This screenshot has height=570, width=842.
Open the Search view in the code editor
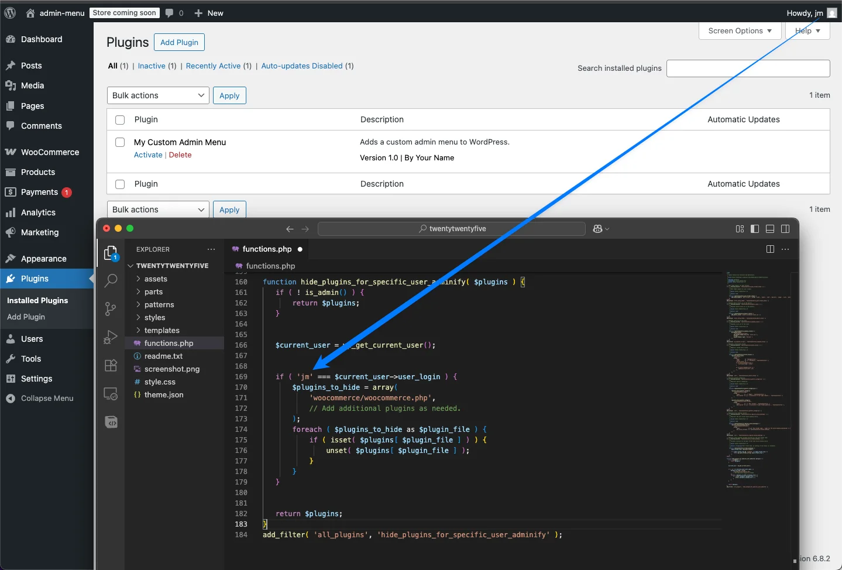pyautogui.click(x=111, y=281)
